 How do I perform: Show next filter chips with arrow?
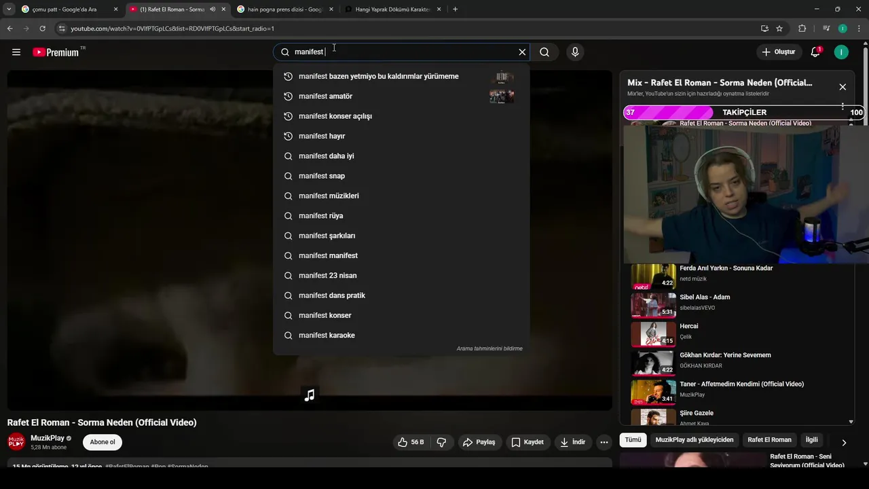point(844,442)
